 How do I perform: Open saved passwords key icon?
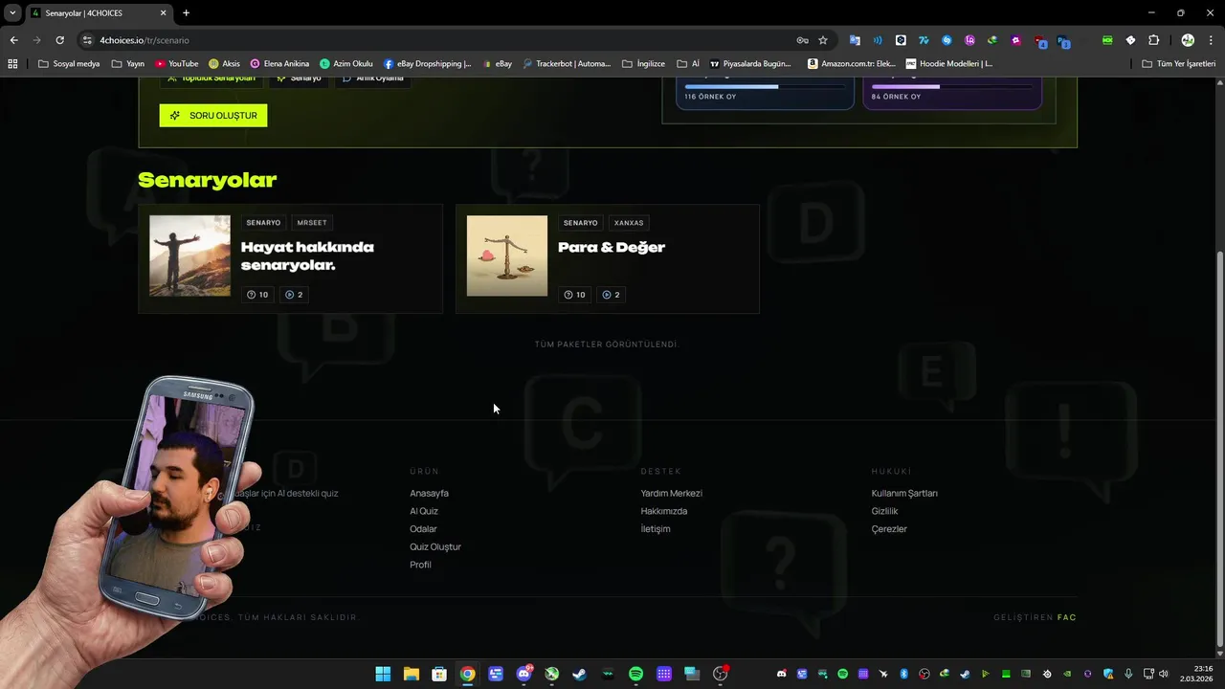point(802,40)
